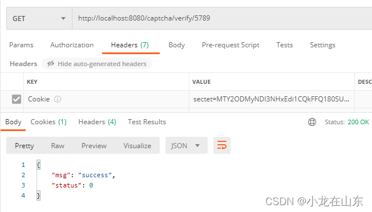The width and height of the screenshot is (372, 212).
Task: Switch to Preview response view
Action: (94, 146)
